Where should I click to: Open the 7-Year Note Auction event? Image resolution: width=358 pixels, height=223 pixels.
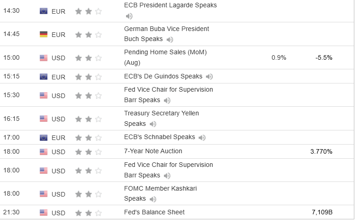tap(153, 151)
